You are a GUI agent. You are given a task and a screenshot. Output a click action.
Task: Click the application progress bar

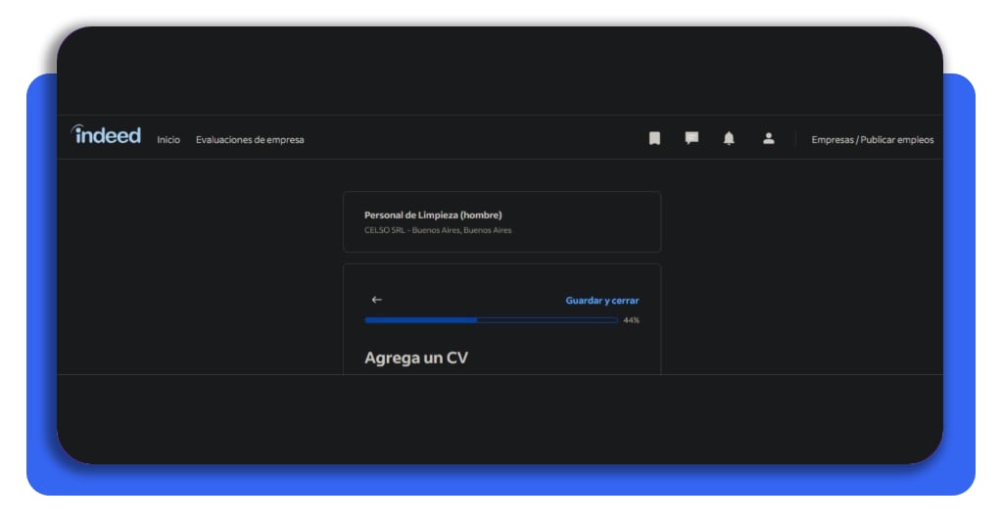[x=491, y=319]
